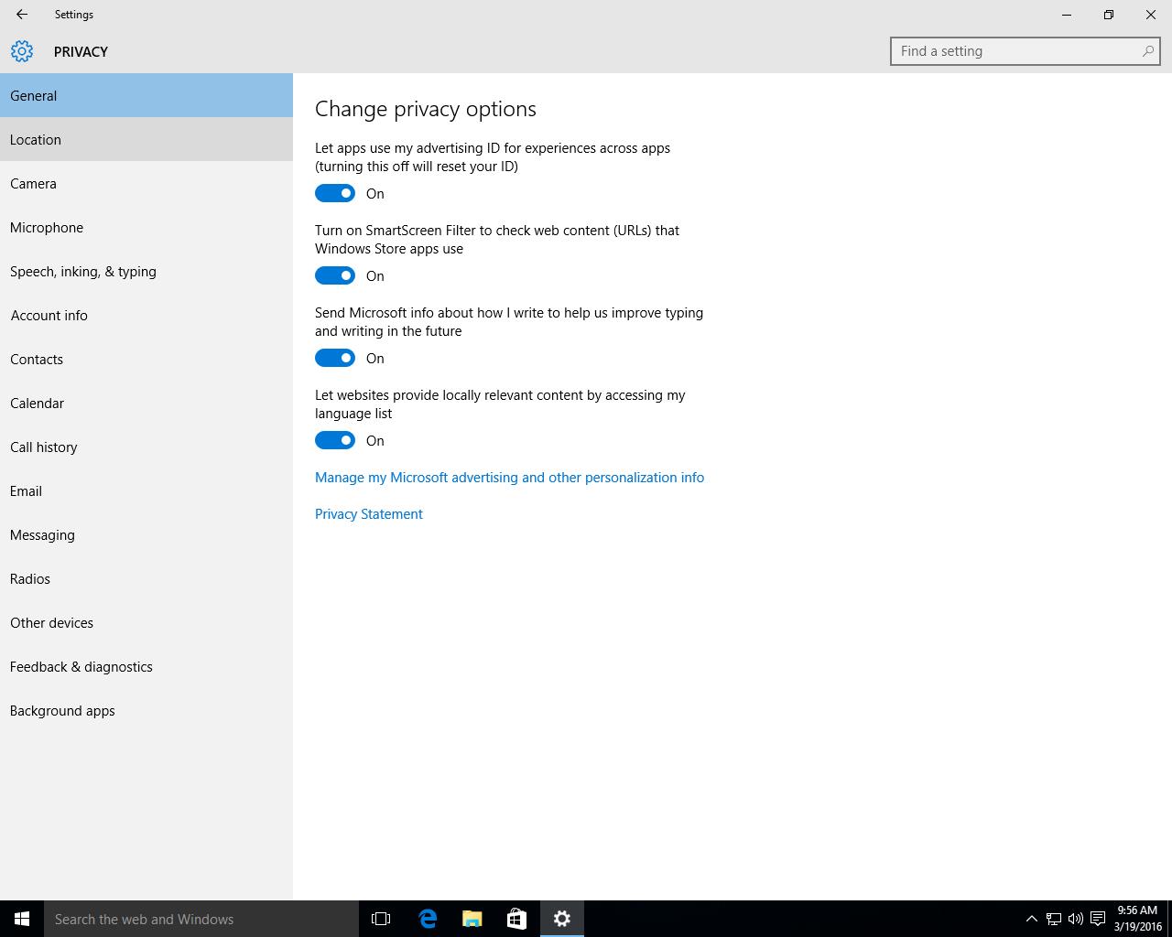
Task: Minimize the Settings window
Action: (x=1067, y=15)
